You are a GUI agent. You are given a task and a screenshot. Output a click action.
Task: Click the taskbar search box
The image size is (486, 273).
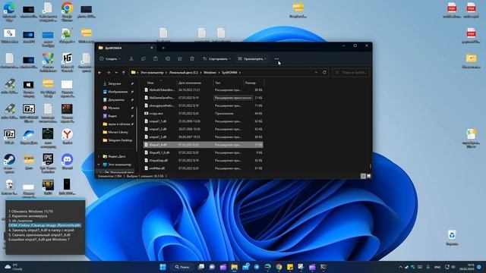pyautogui.click(x=182, y=267)
